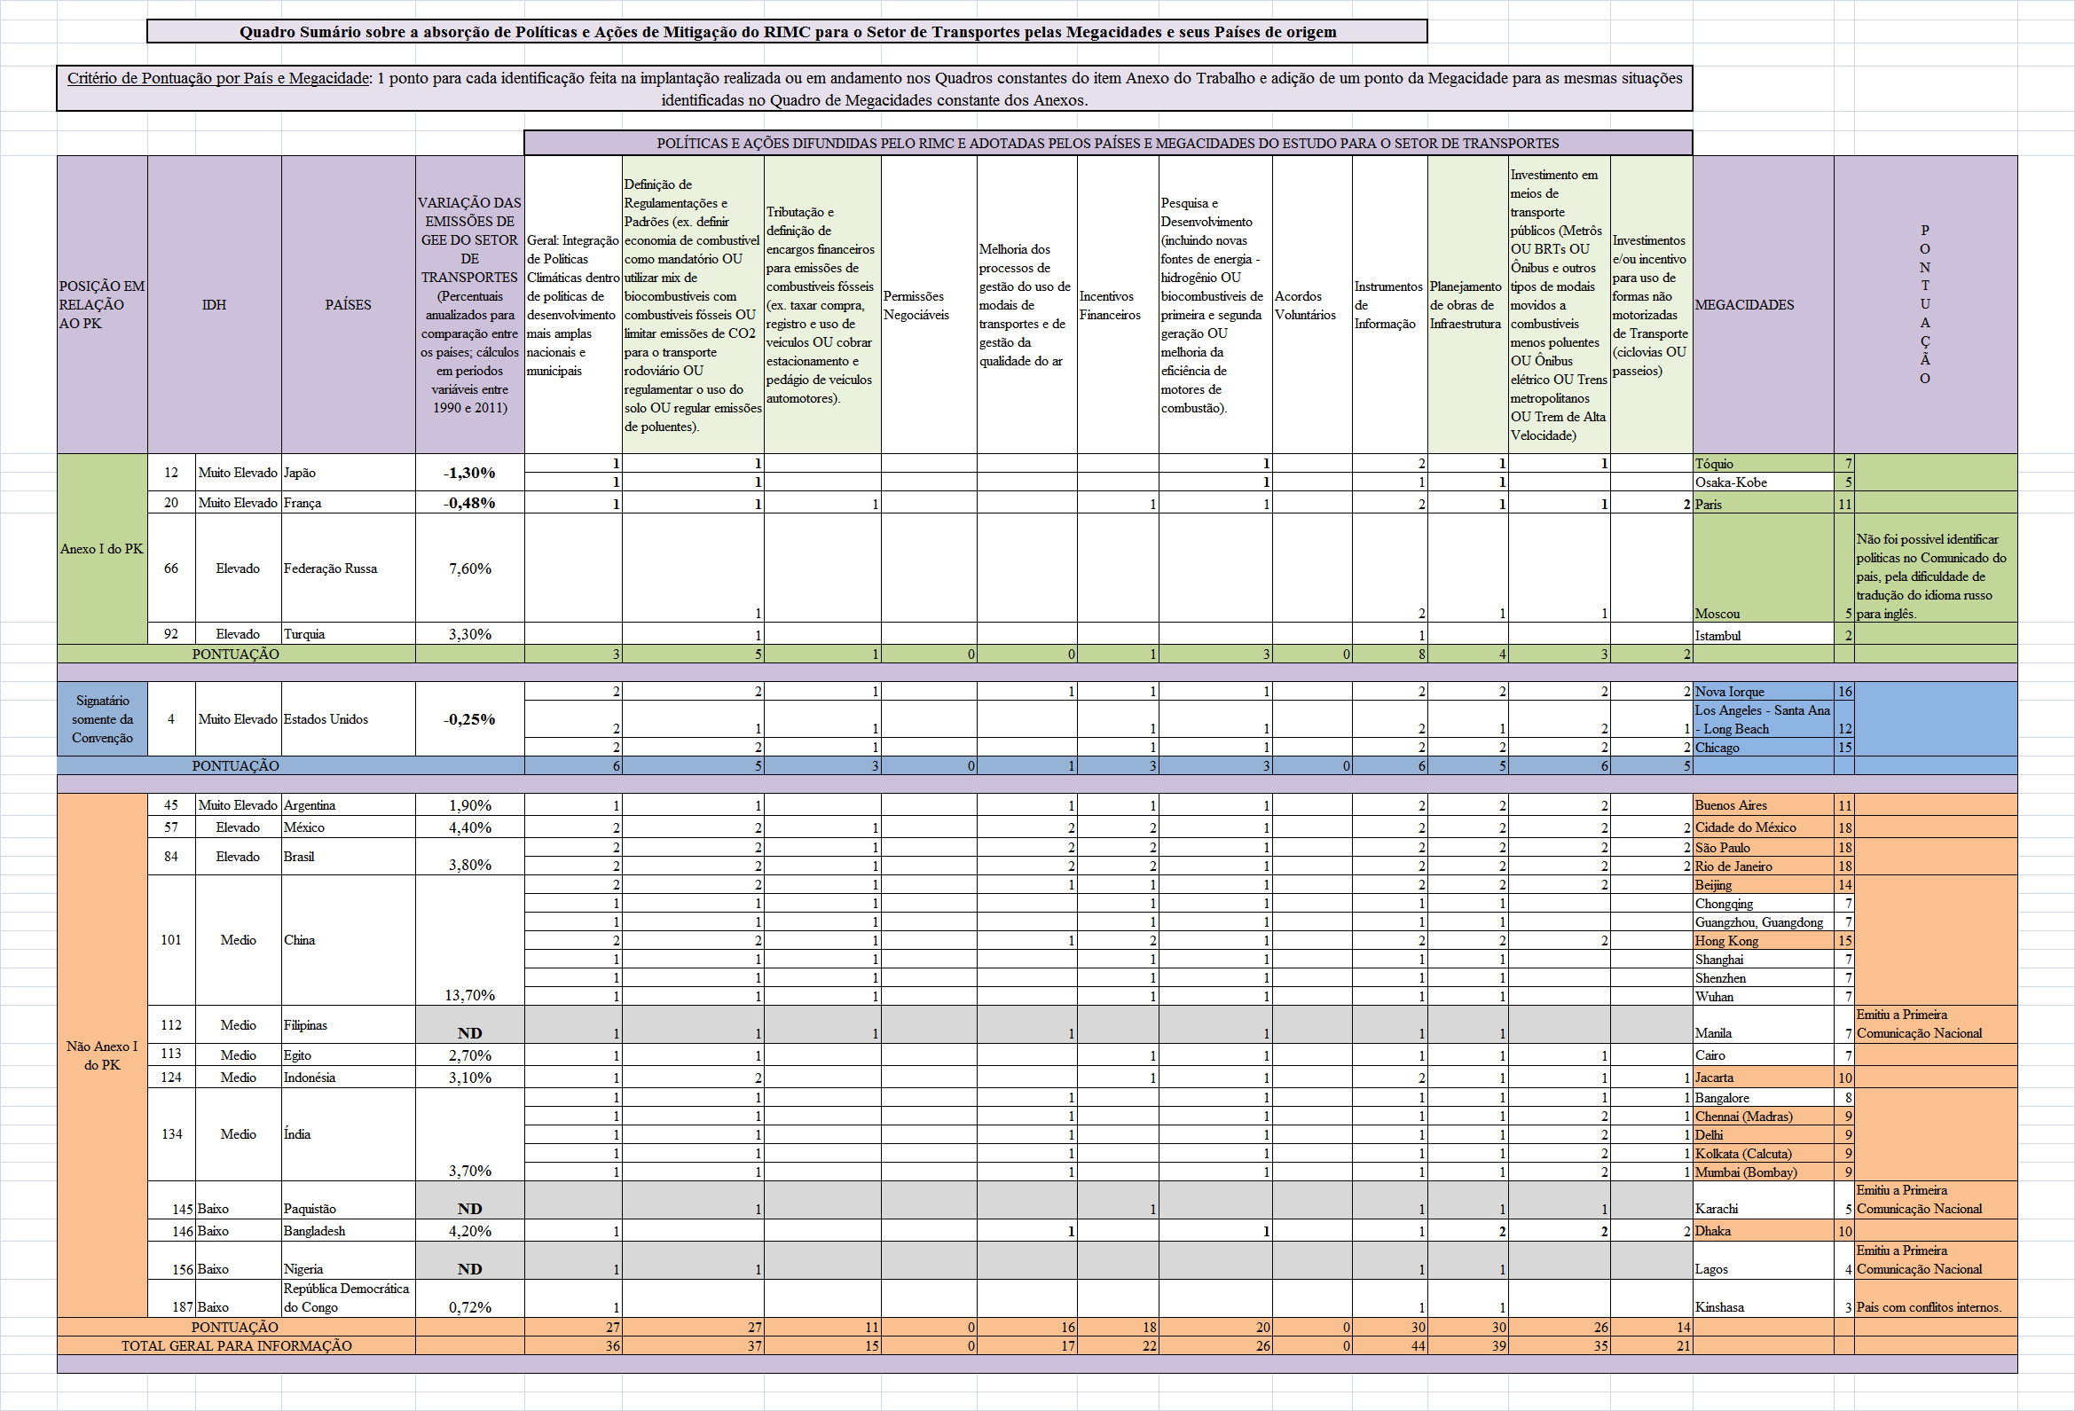Click the 'Osaka-Kobe' megacity cell
2075x1411 pixels.
pyautogui.click(x=1764, y=482)
